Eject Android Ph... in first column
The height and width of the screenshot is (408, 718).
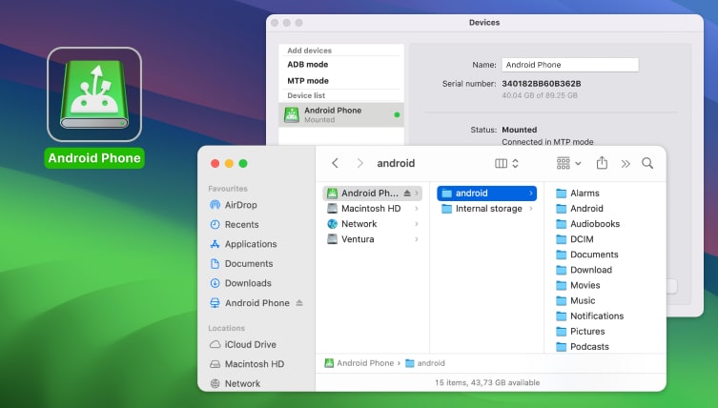tap(407, 194)
